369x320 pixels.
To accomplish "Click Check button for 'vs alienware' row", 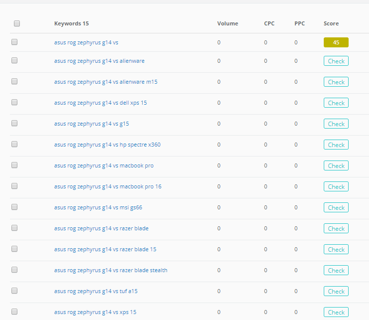I will point(336,61).
